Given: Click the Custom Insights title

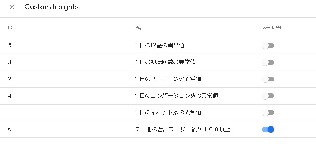Looking at the screenshot, I should point(51,7).
